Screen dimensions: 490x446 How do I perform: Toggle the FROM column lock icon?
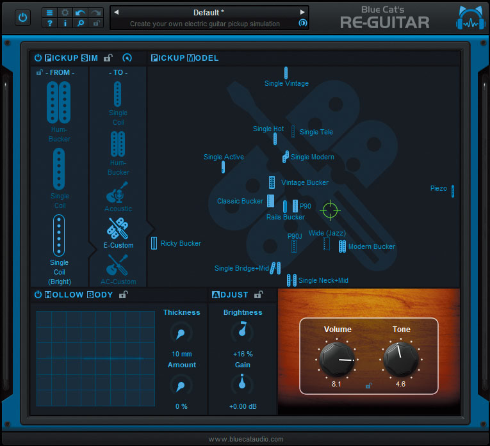[x=39, y=72]
